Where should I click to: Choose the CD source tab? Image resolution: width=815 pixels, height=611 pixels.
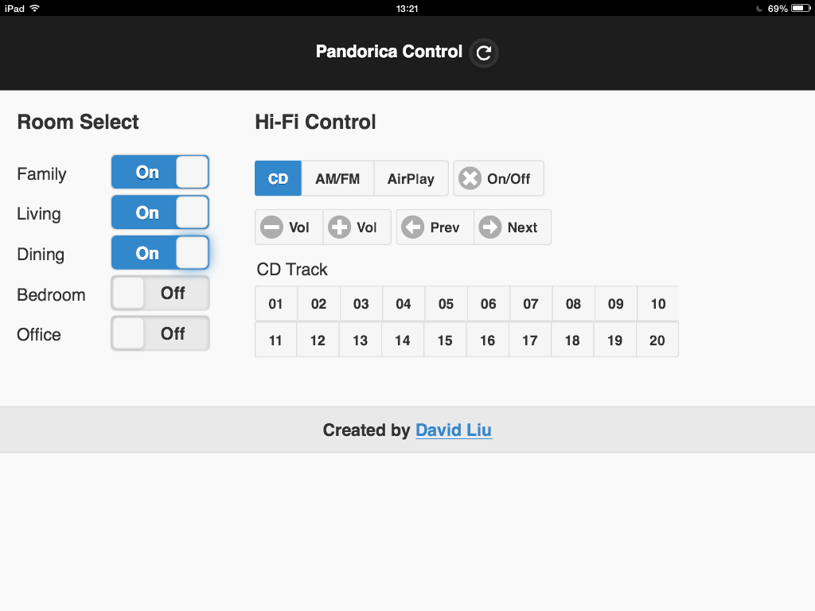pyautogui.click(x=278, y=178)
